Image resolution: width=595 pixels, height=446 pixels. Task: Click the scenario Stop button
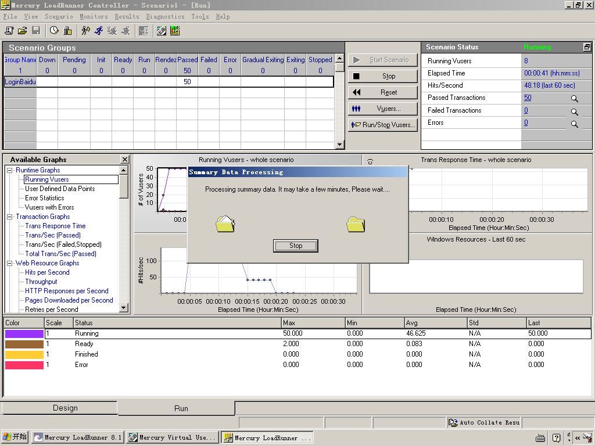click(x=382, y=76)
